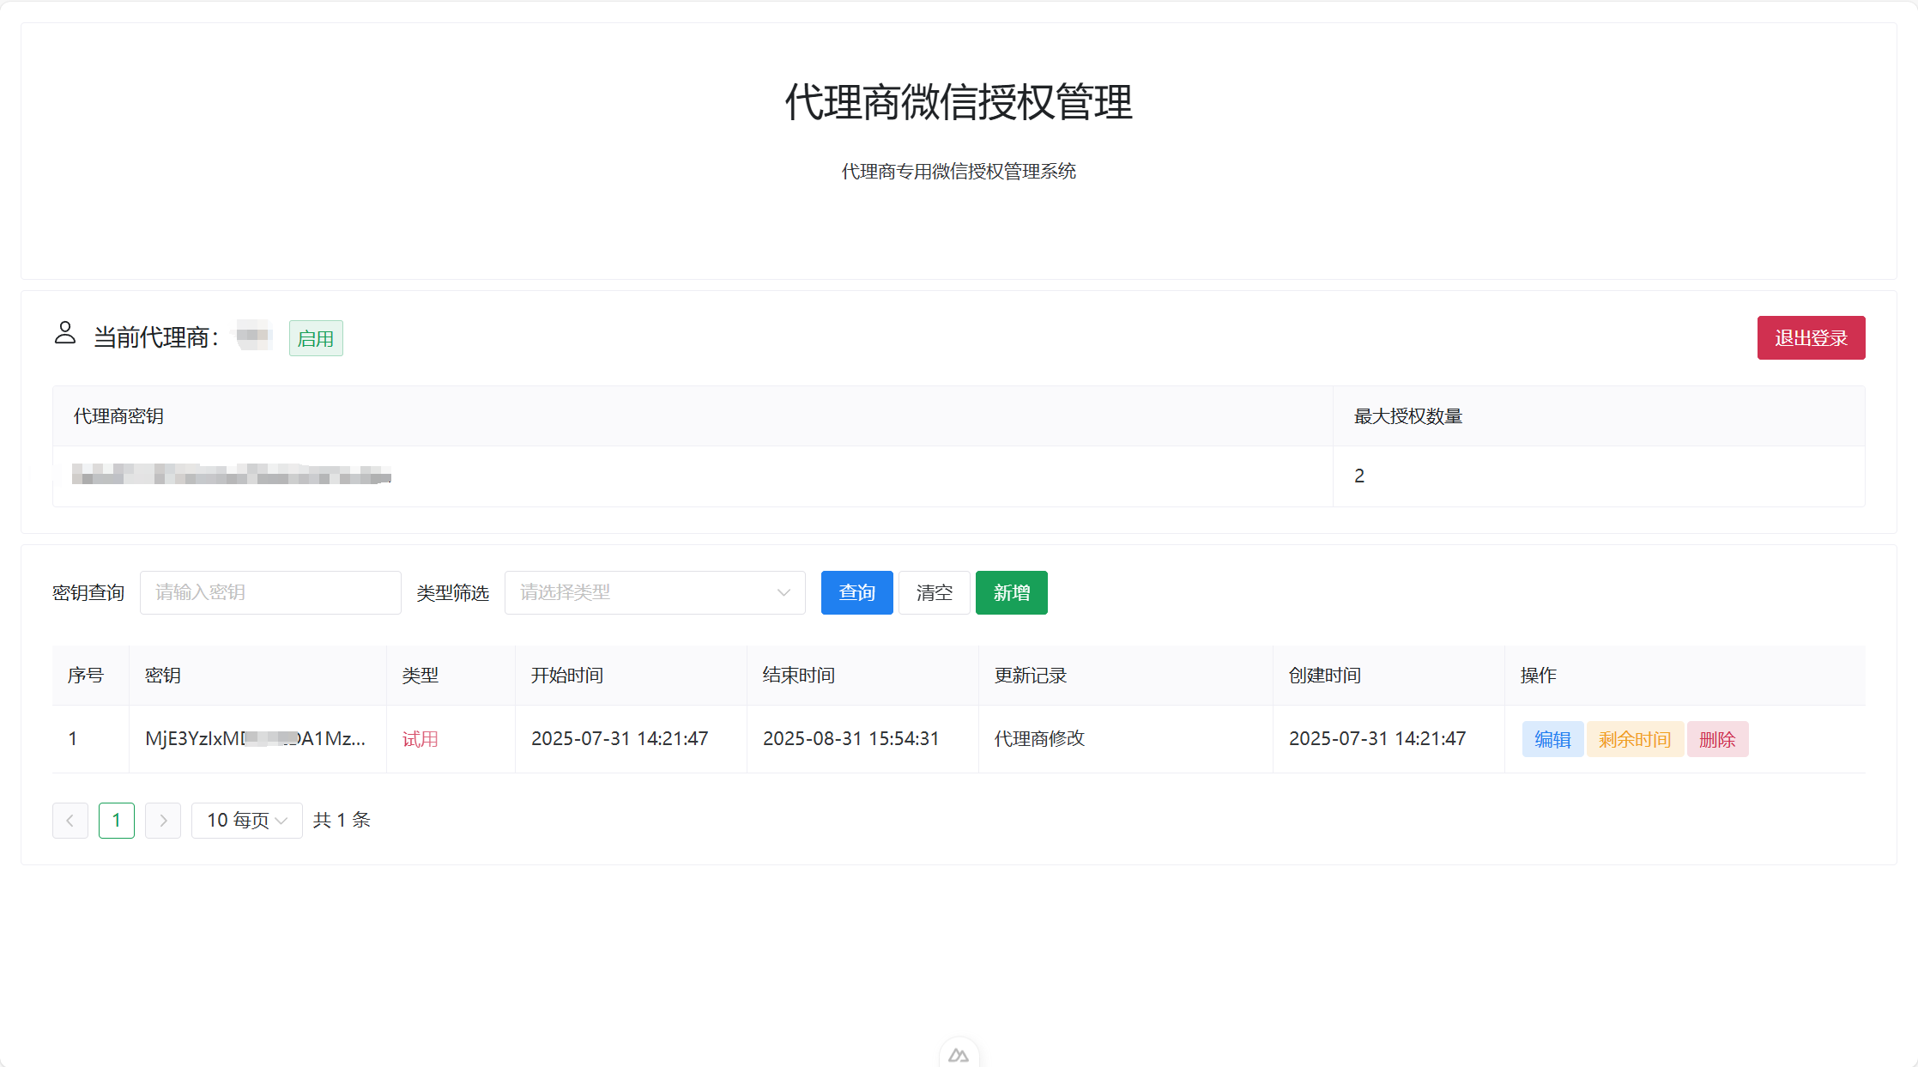Select the 试用 type label in the table
Viewport: 1918px width, 1067px height.
tap(420, 738)
